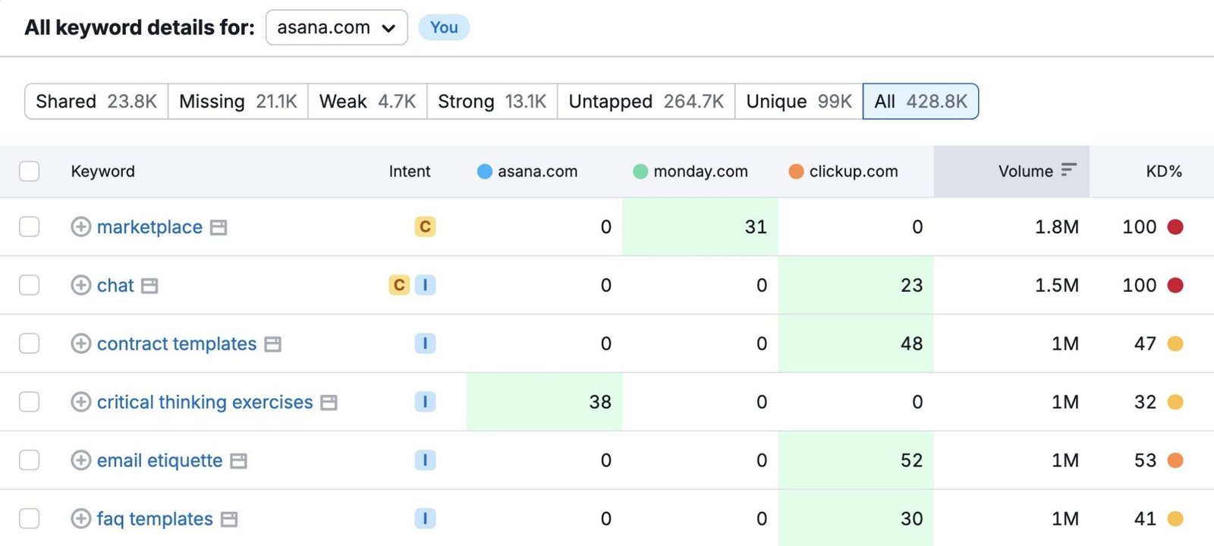Sort by the KD% column header
The width and height of the screenshot is (1214, 546).
[x=1164, y=171]
